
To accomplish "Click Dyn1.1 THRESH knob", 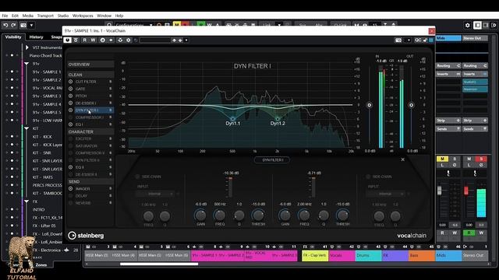I will [258, 215].
